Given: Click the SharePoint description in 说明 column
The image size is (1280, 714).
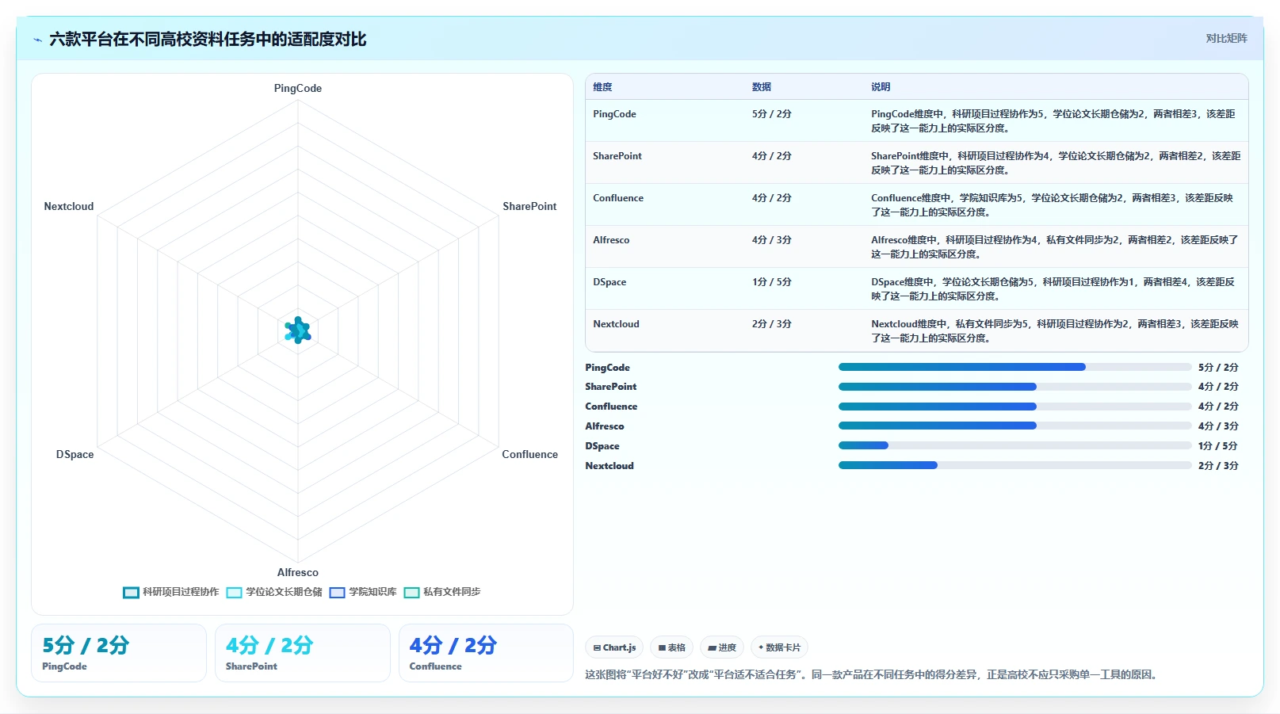Looking at the screenshot, I should 1056,163.
